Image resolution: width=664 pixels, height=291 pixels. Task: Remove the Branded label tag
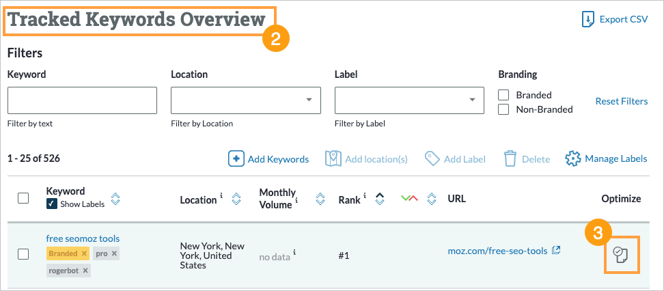point(84,253)
